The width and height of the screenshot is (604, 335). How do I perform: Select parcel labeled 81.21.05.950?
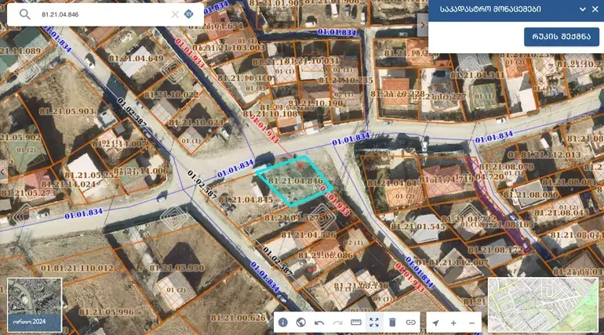click(176, 268)
